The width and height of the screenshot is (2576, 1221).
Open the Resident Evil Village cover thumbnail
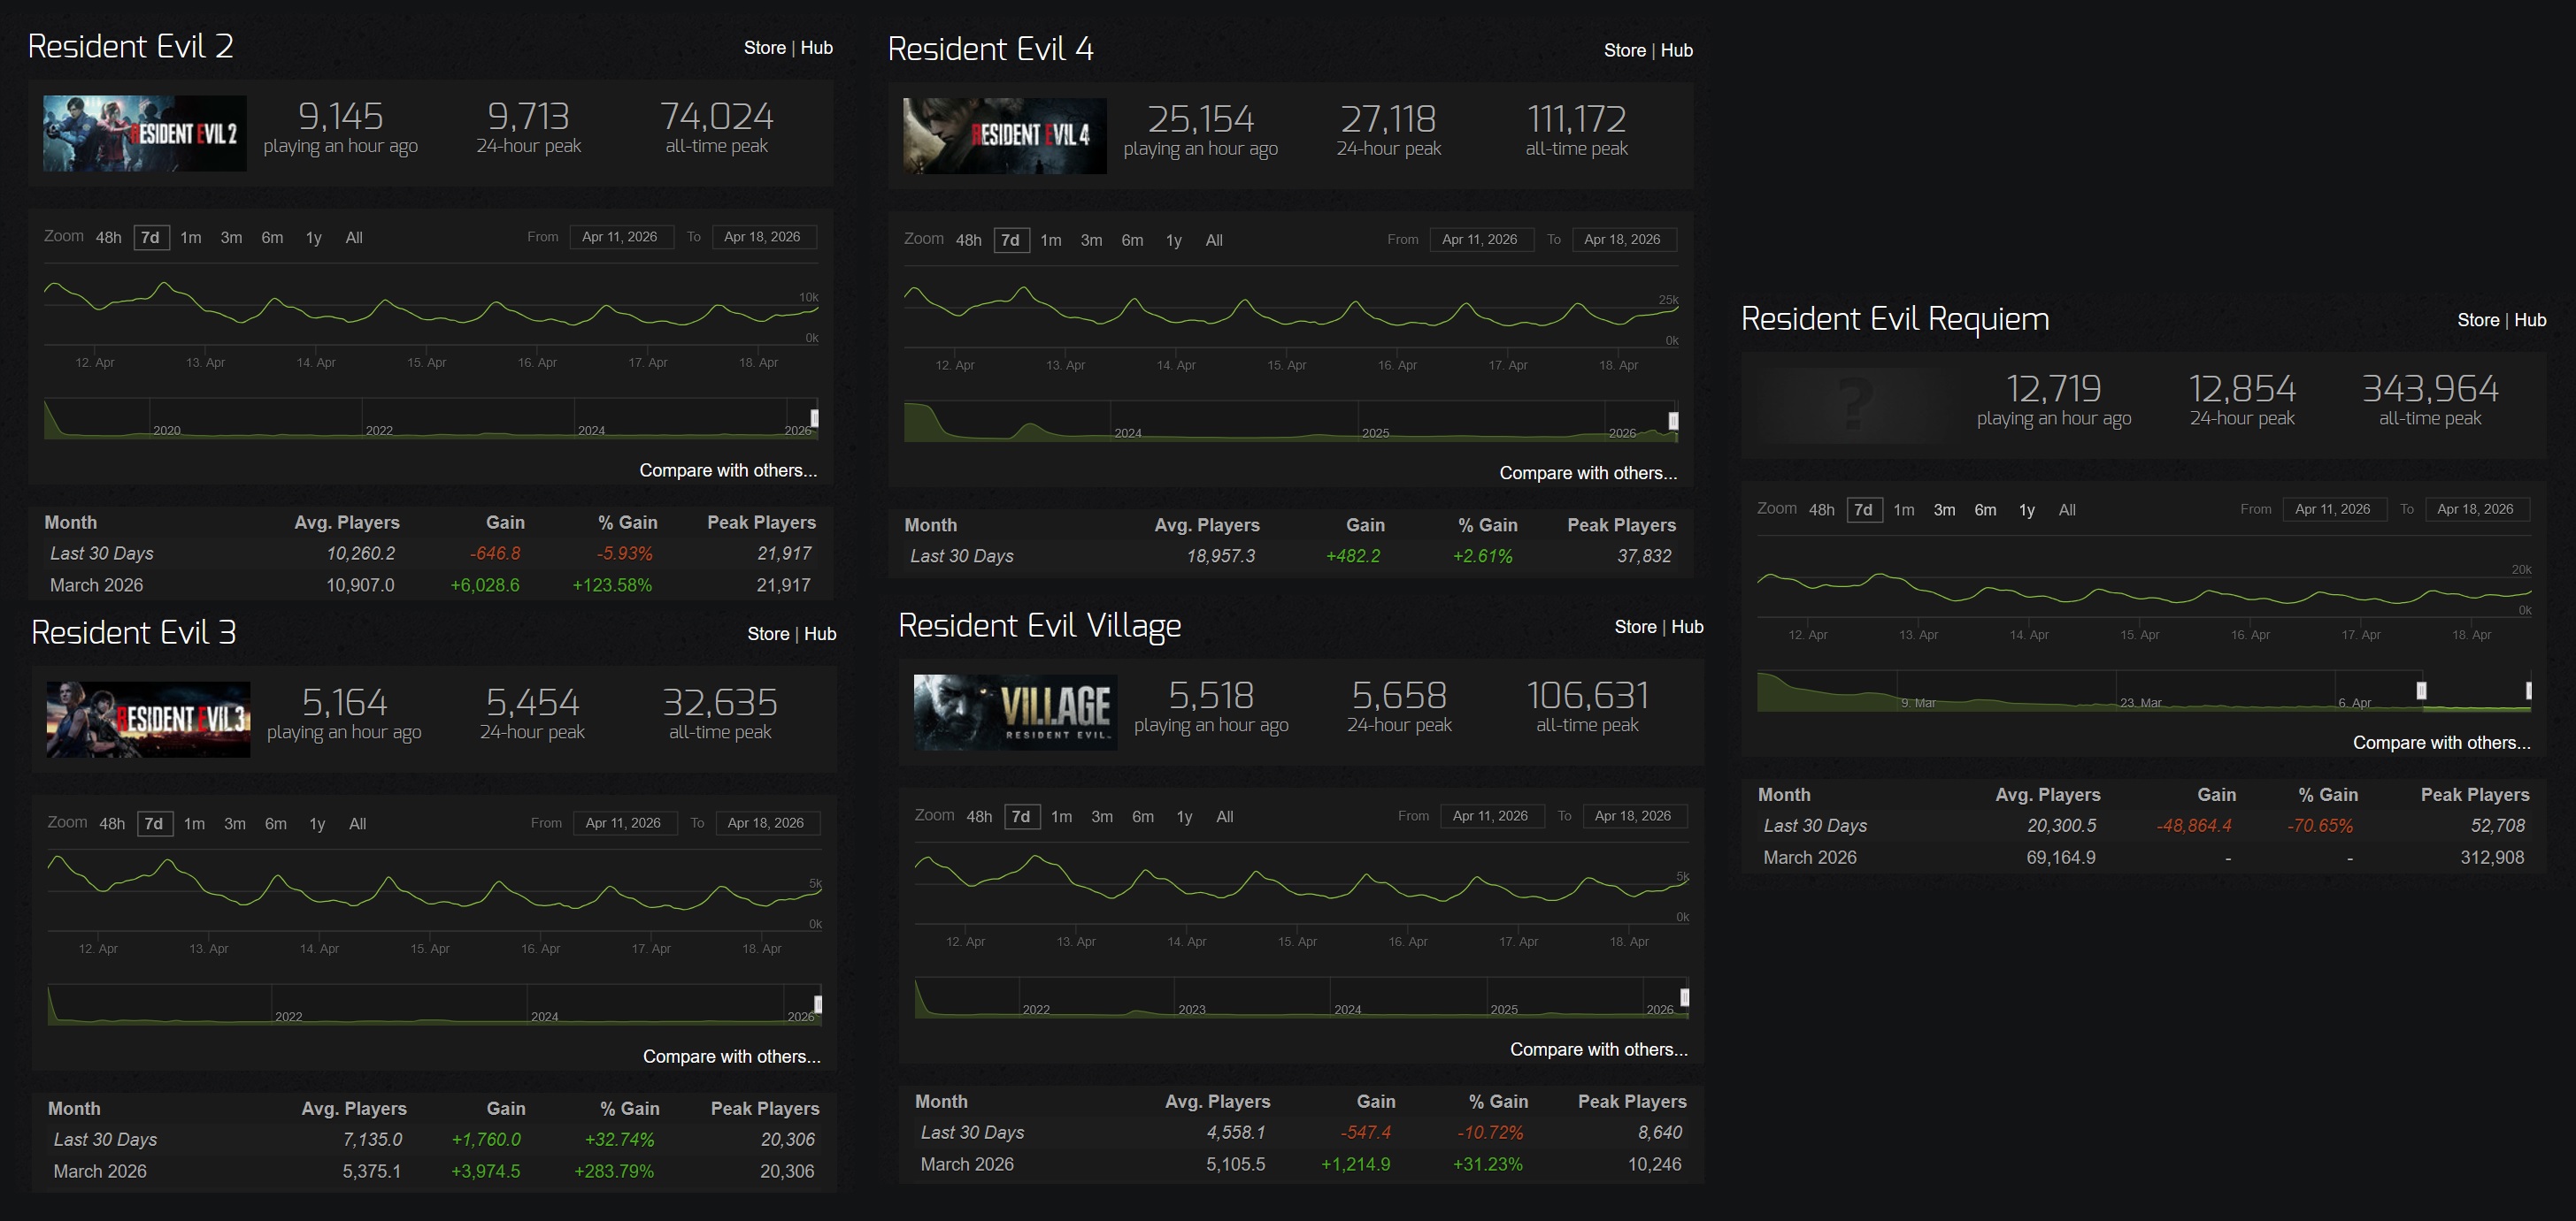[1015, 713]
